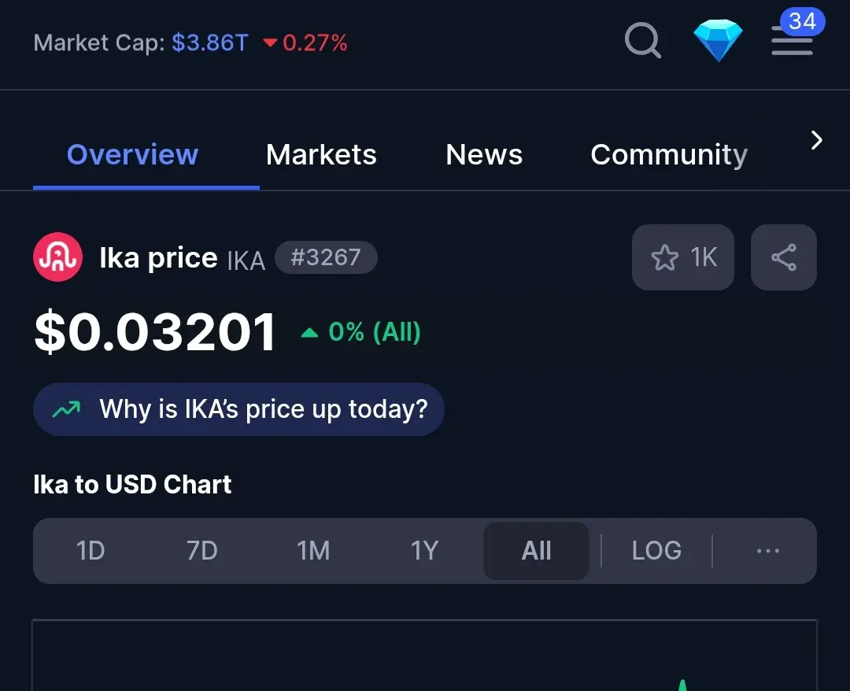Select the 1D chart range

click(90, 551)
